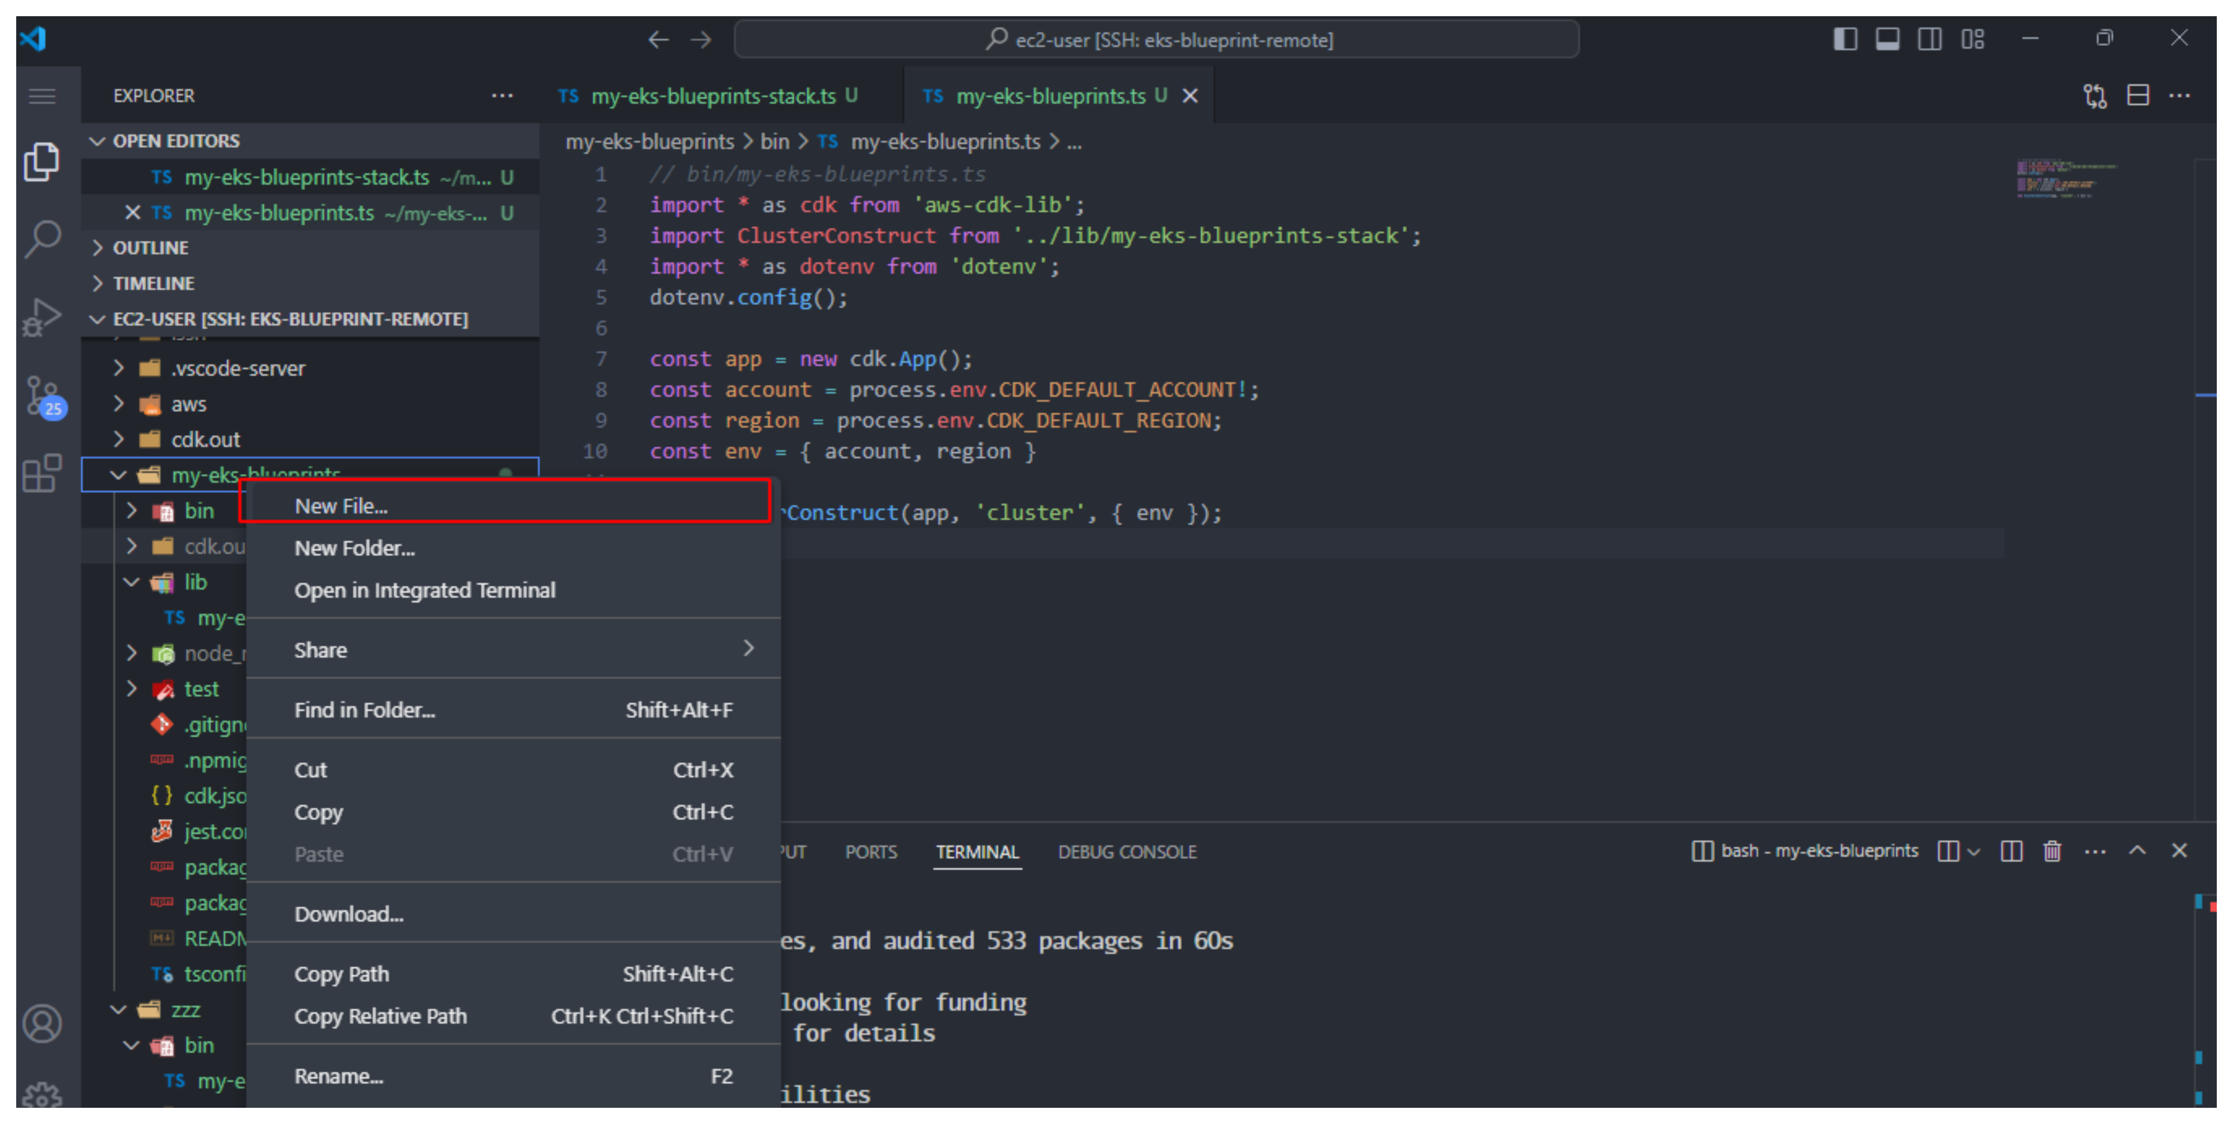The width and height of the screenshot is (2233, 1124).
Task: Choose Download... from context menu
Action: point(513,914)
